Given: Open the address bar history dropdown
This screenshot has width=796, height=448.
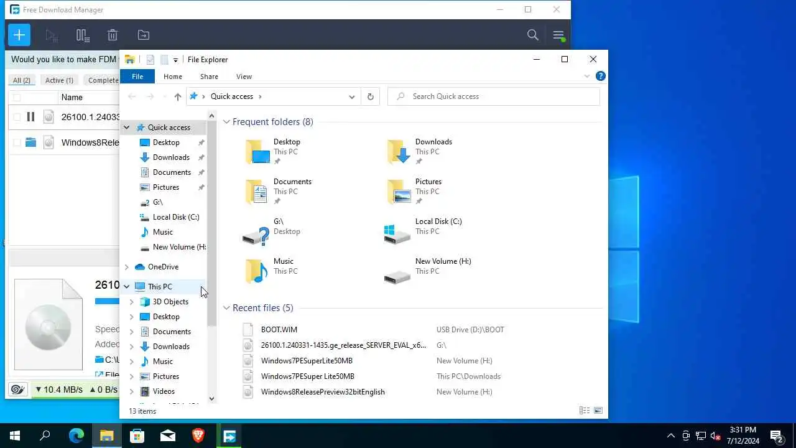Looking at the screenshot, I should [x=351, y=96].
